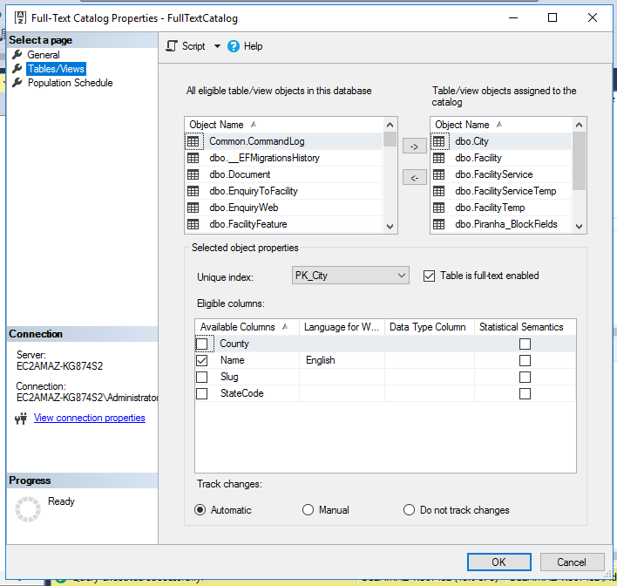
Task: Click the dialog title bar catalog icon
Action: click(20, 17)
